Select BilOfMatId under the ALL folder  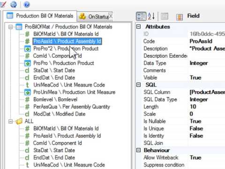pyautogui.click(x=66, y=129)
